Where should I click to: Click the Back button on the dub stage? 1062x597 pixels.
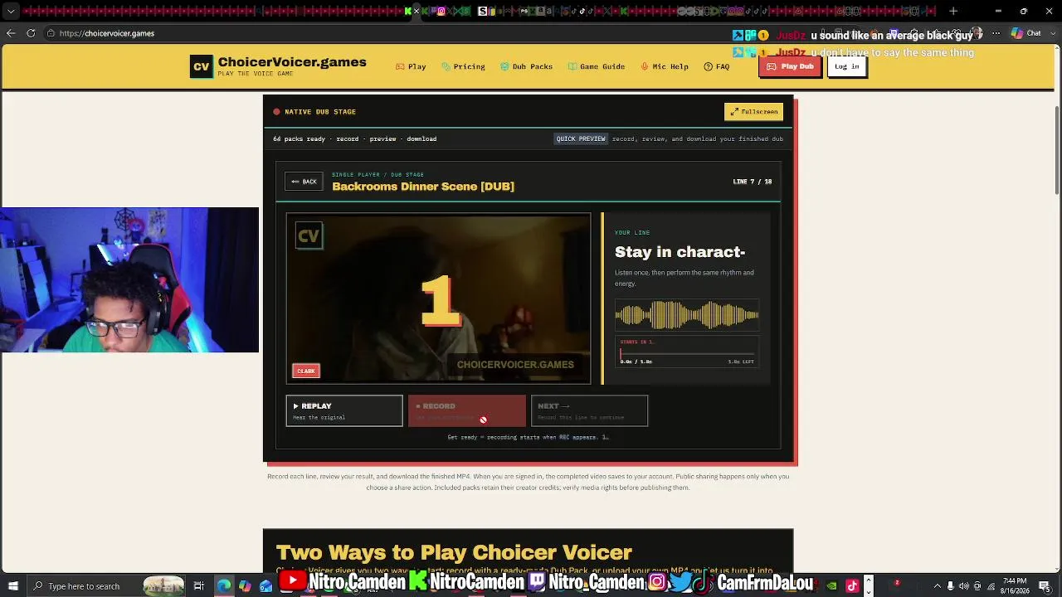click(304, 182)
